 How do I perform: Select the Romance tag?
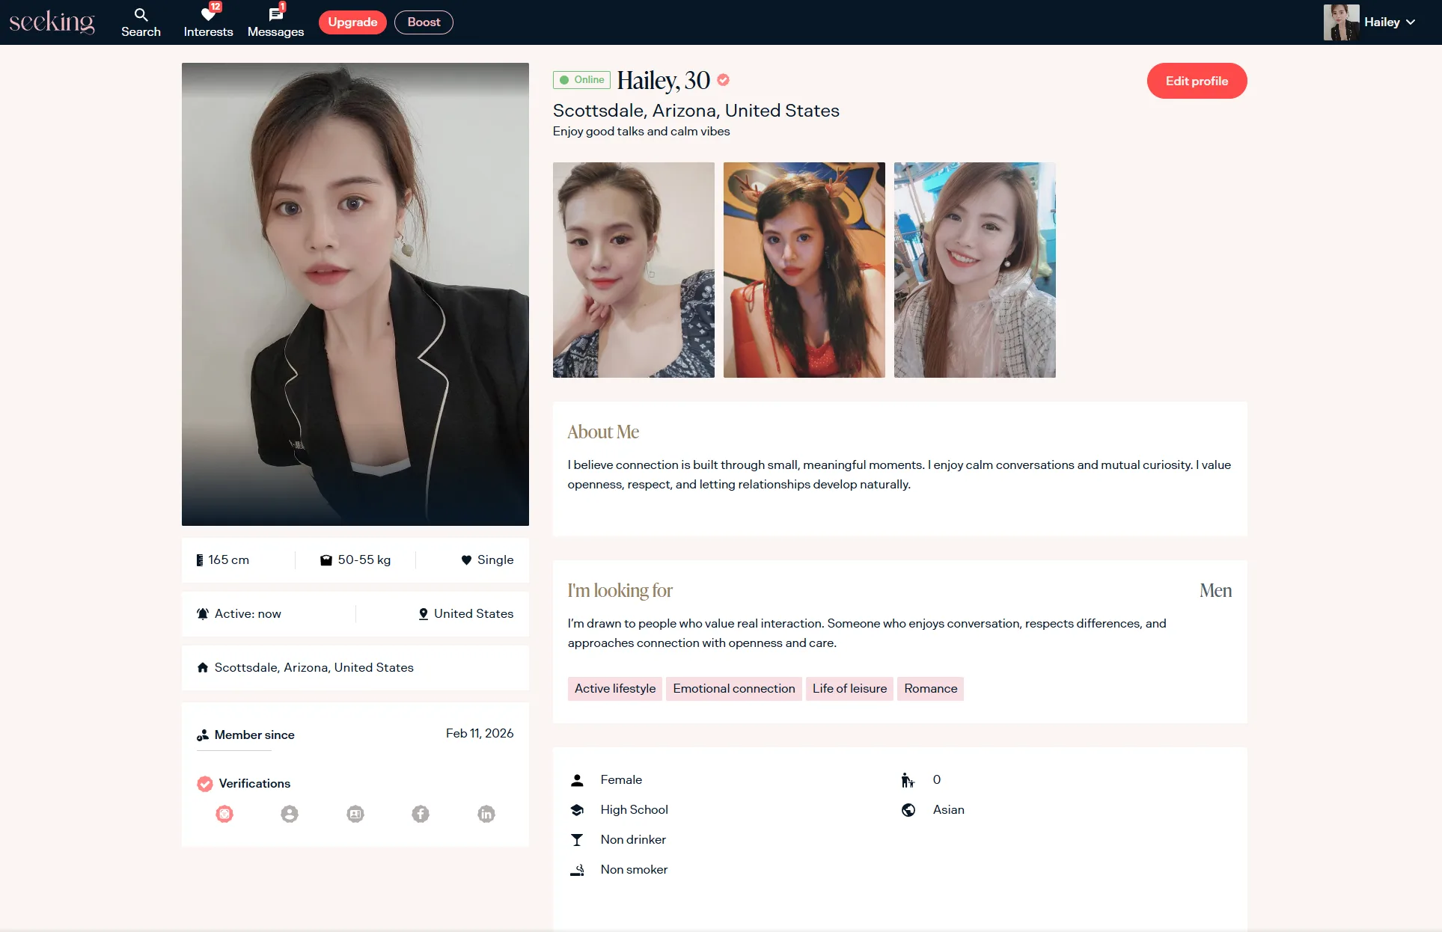pos(930,688)
